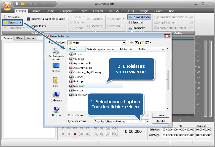Select the Forme d'onde view
The width and height of the screenshot is (215, 147).
pos(139,17)
